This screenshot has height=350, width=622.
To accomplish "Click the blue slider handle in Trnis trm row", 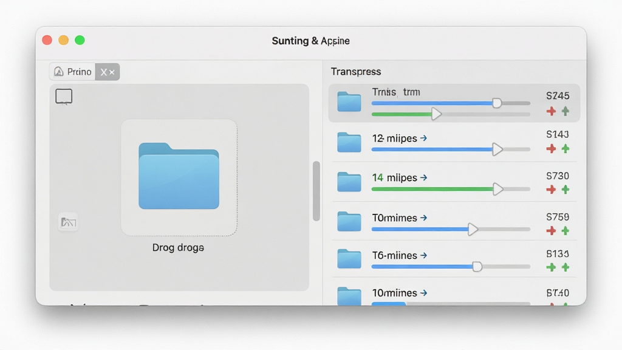I will point(497,103).
